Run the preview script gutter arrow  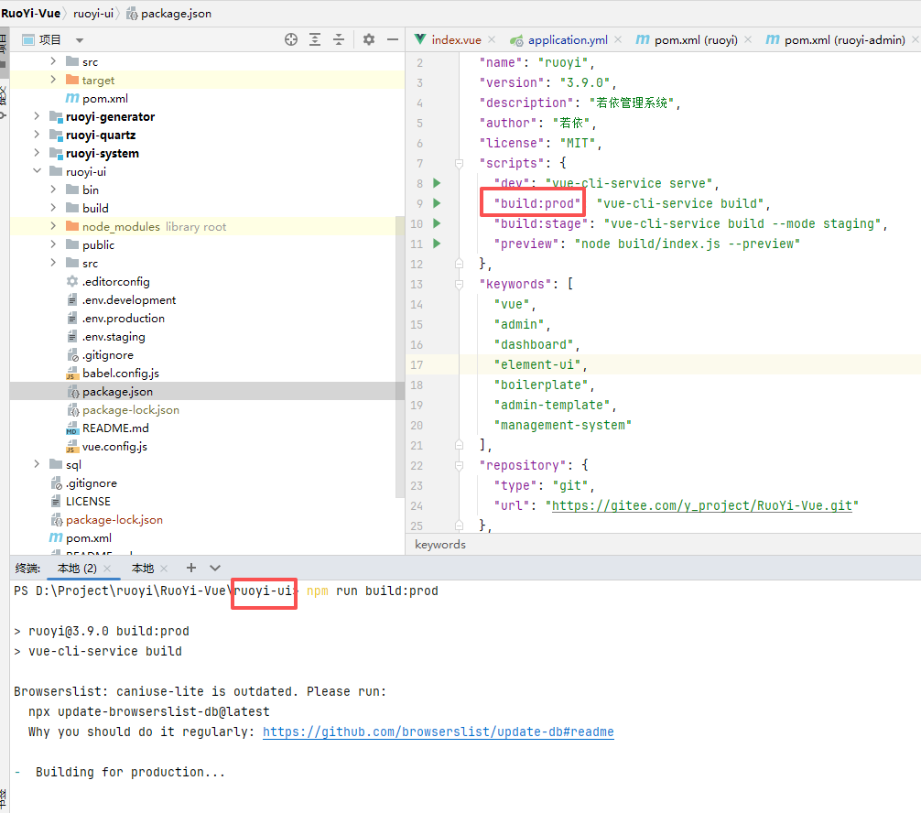(x=437, y=244)
